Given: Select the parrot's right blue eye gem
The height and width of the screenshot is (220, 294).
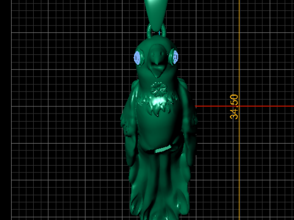Looking at the screenshot, I should click(176, 57).
